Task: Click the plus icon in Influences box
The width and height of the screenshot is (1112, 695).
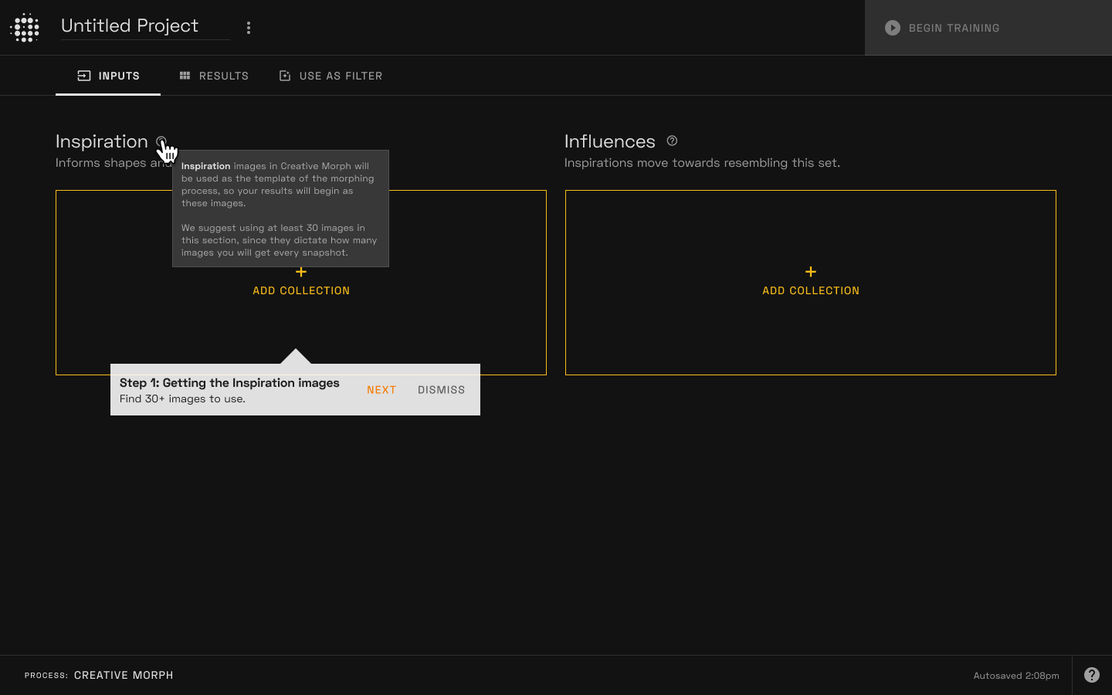Action: tap(810, 272)
